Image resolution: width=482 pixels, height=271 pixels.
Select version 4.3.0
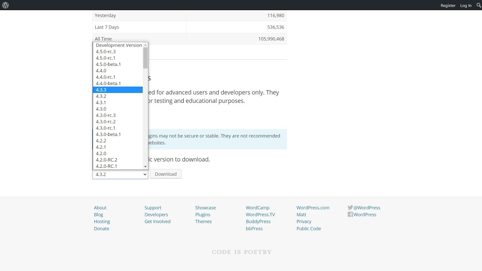(118, 109)
